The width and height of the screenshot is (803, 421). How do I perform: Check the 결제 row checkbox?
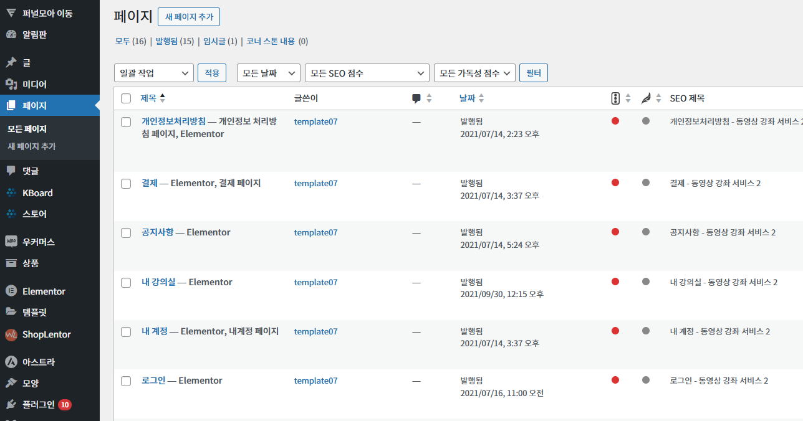tap(126, 184)
